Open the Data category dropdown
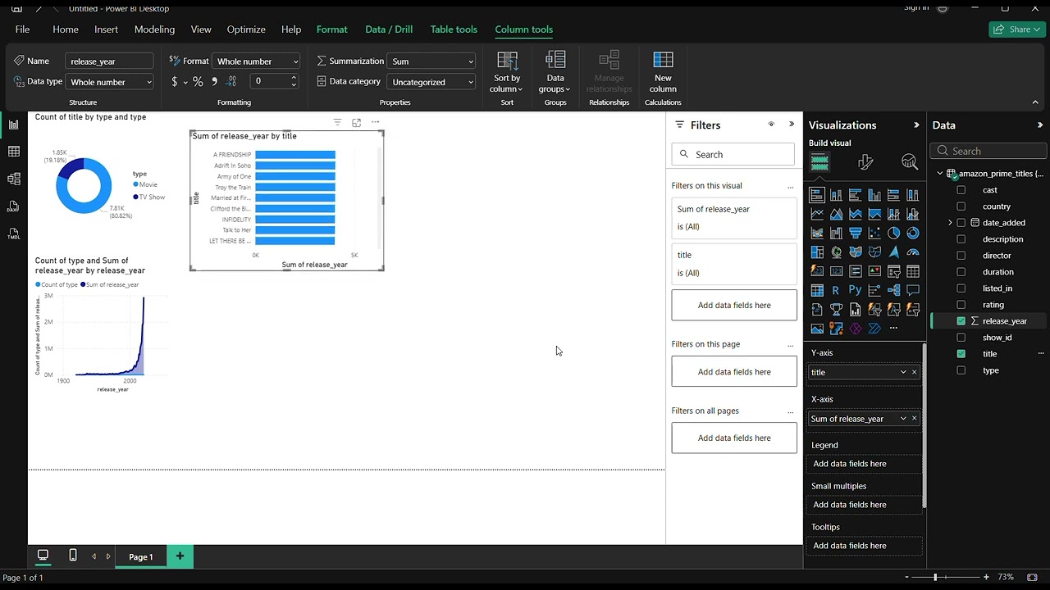This screenshot has width=1050, height=590. [x=431, y=82]
